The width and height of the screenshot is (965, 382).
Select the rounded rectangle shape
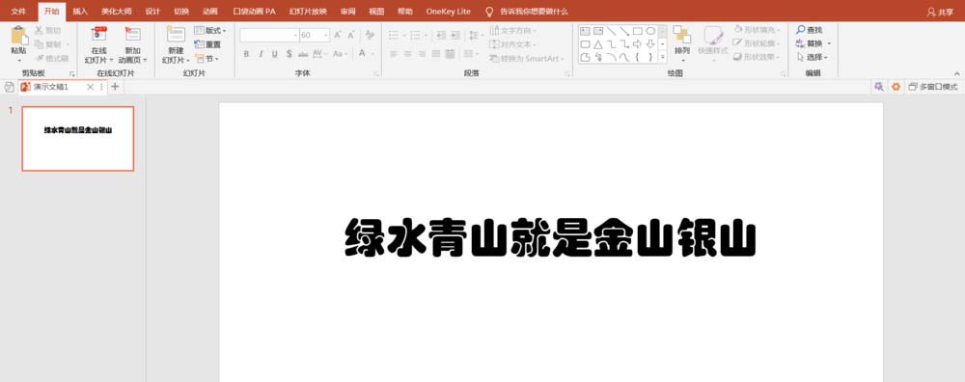(585, 44)
